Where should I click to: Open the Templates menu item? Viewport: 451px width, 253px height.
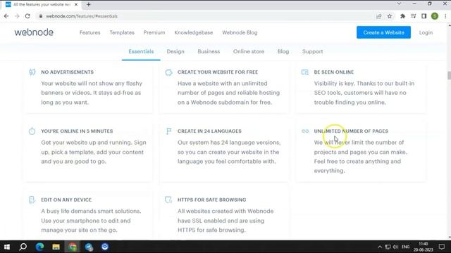(x=122, y=33)
